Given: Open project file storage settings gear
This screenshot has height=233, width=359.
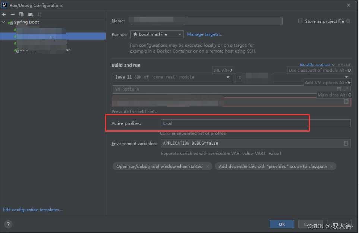Looking at the screenshot, I should click(x=348, y=21).
